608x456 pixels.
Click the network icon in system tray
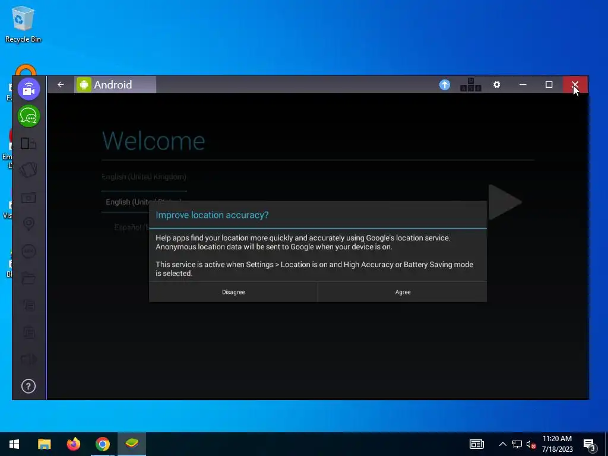pos(517,444)
